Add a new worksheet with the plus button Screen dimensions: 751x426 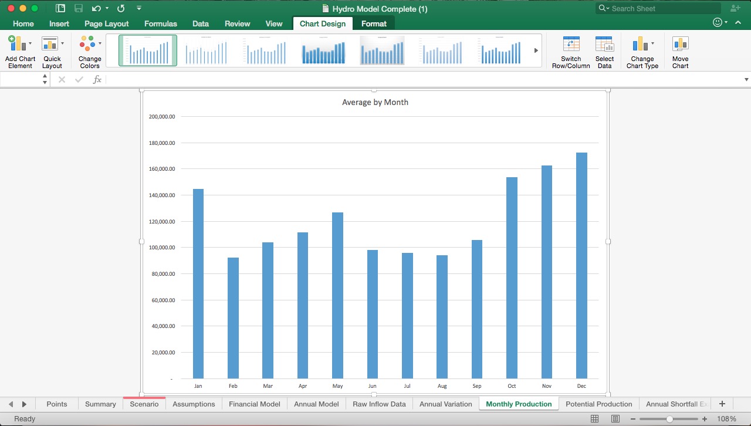click(x=722, y=404)
